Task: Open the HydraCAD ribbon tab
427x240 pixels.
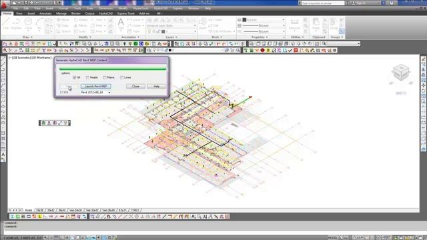Action: (106, 13)
